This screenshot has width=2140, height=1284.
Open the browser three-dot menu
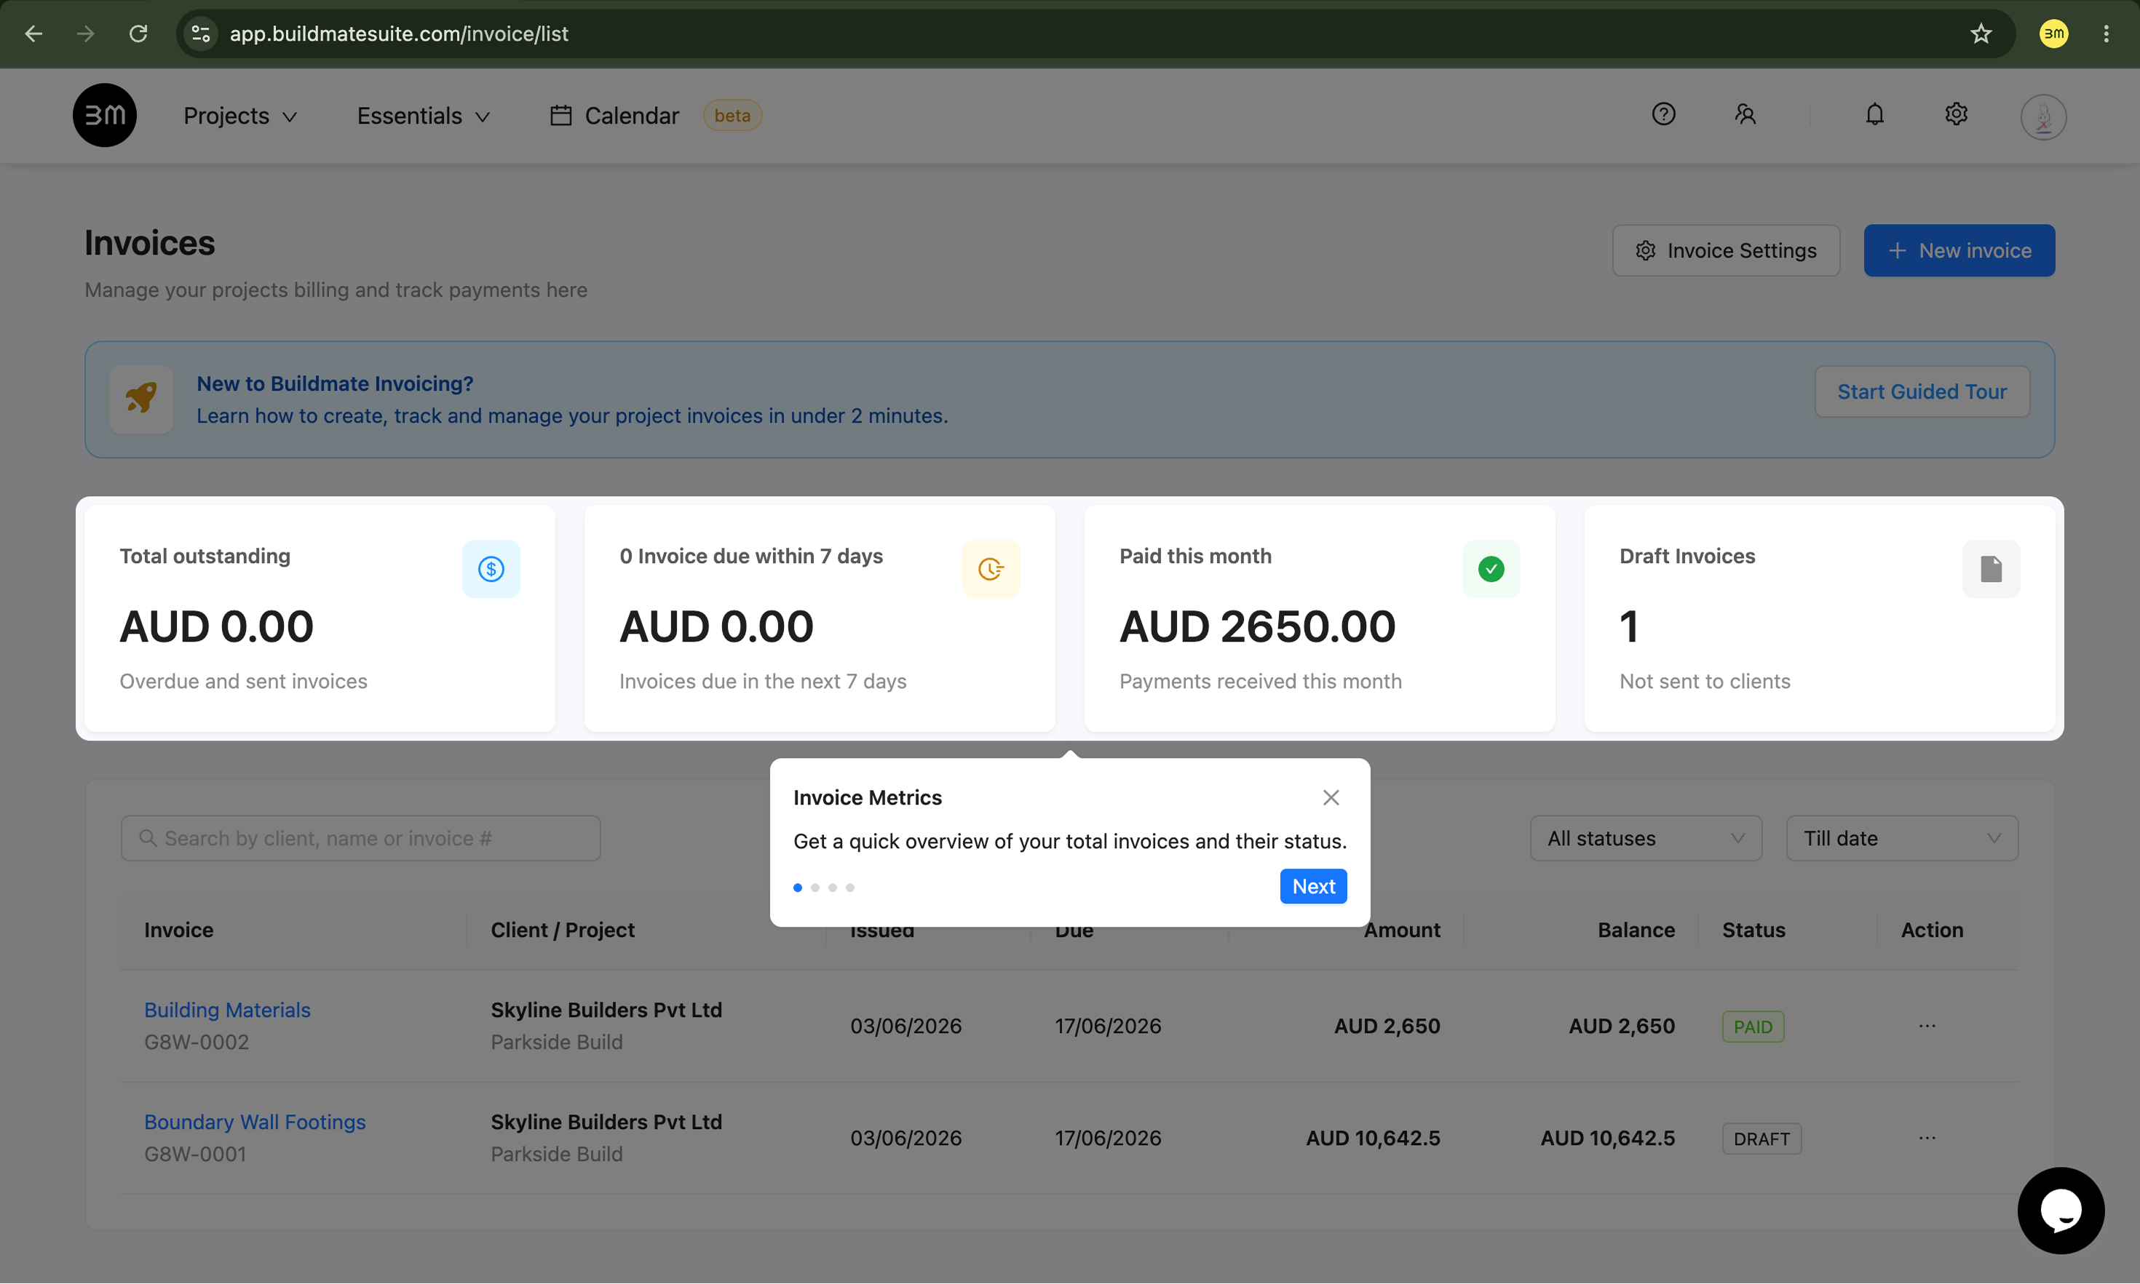(x=2105, y=33)
